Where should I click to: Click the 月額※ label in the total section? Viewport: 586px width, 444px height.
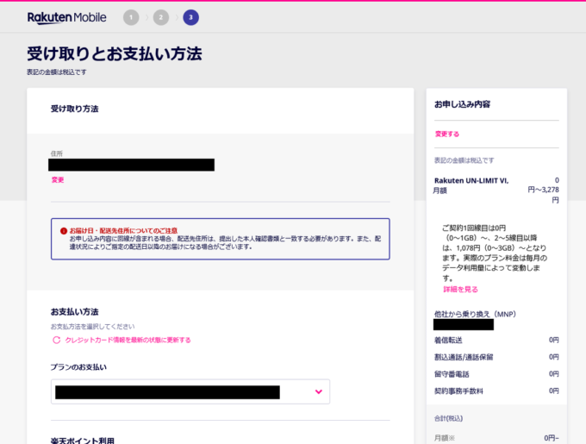pyautogui.click(x=445, y=438)
